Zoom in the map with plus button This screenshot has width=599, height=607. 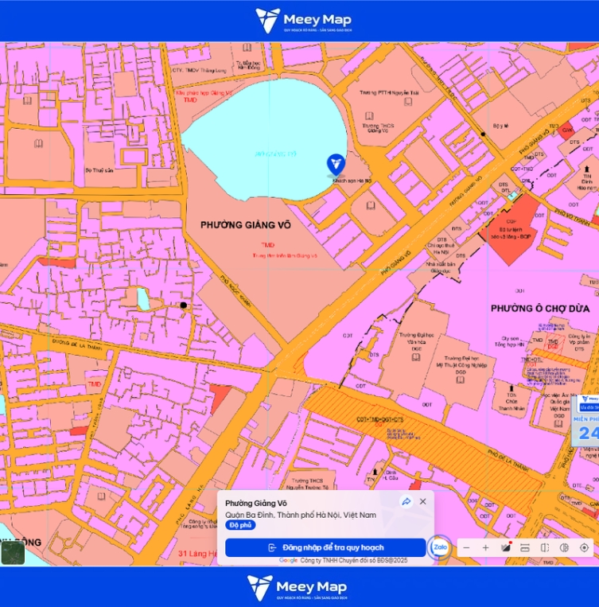[485, 548]
